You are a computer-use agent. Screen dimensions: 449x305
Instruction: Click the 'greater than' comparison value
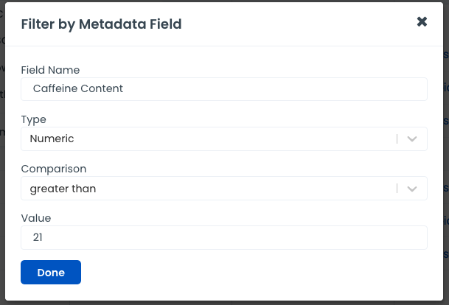(63, 189)
